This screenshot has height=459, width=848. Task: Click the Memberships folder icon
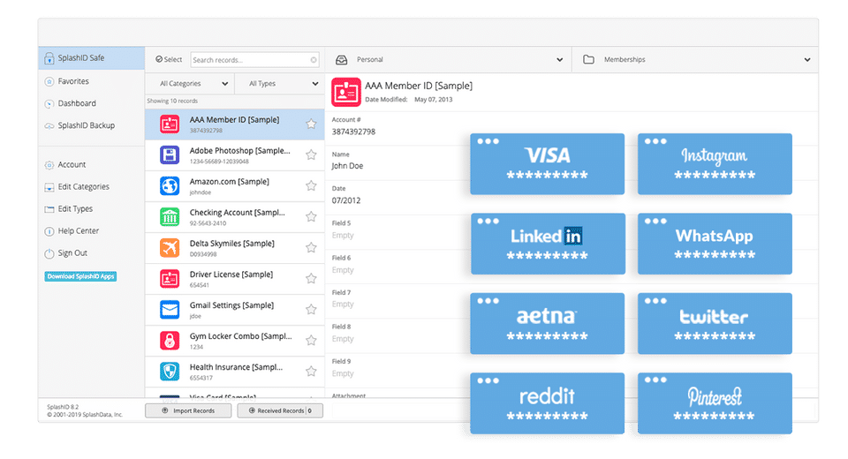588,59
